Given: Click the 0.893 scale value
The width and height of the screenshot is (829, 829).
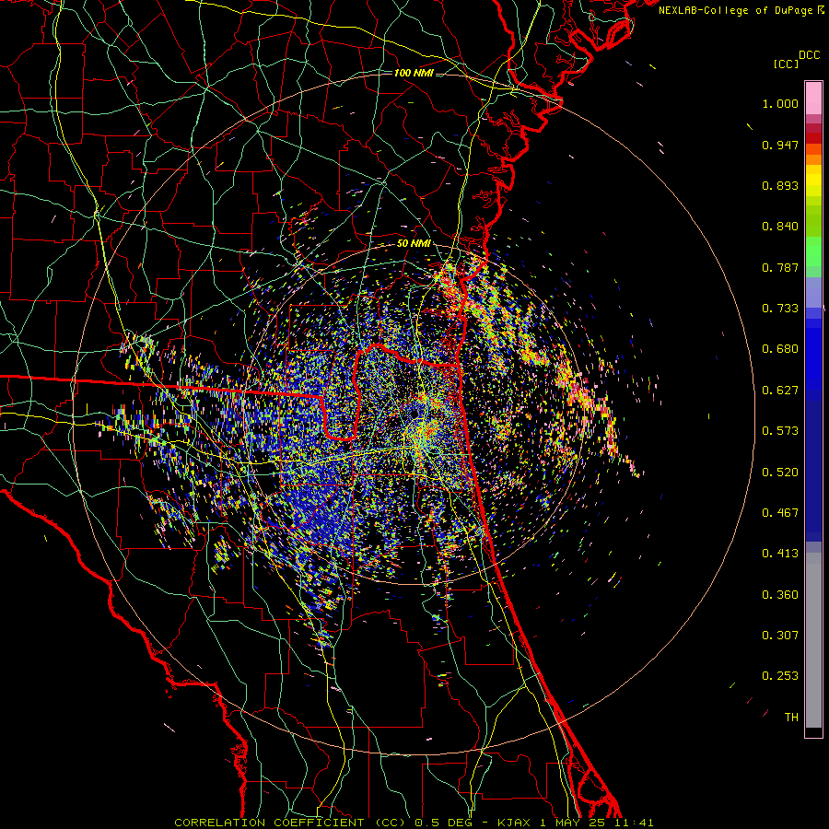Looking at the screenshot, I should coord(780,185).
